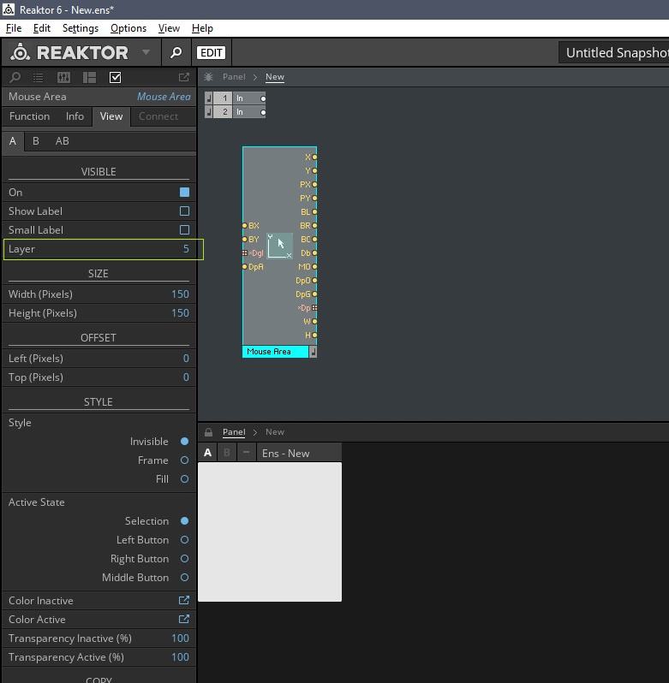Select panel set B tab

coord(36,141)
